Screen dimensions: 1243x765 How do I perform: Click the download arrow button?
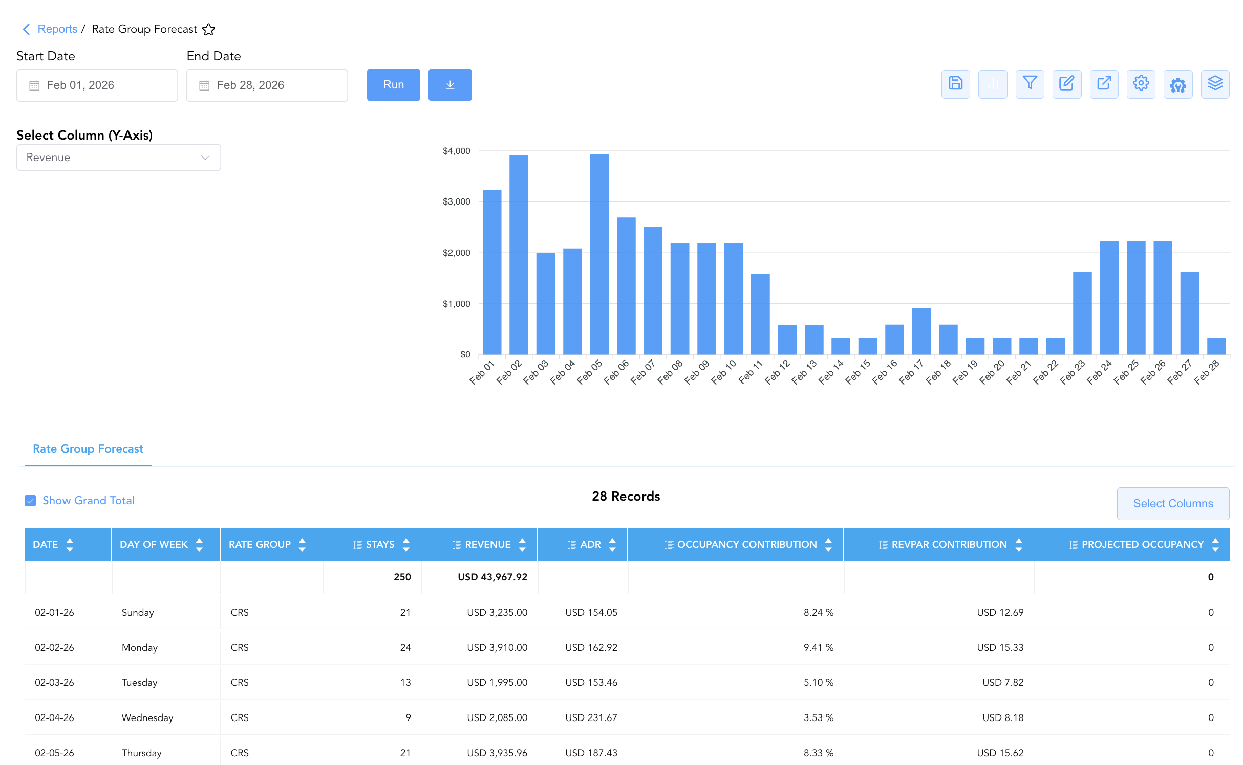450,85
